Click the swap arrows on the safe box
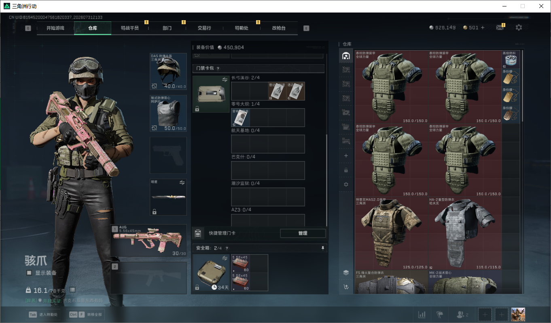Screen dimensions: 551x323 (x=225, y=258)
